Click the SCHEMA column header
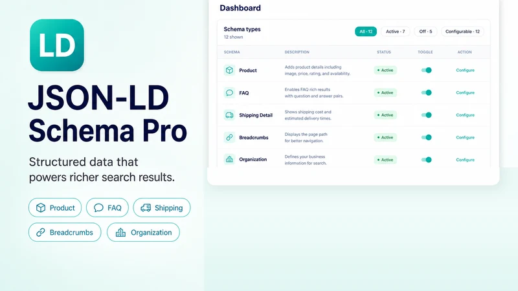Screen dimensions: 518x291 232,52
